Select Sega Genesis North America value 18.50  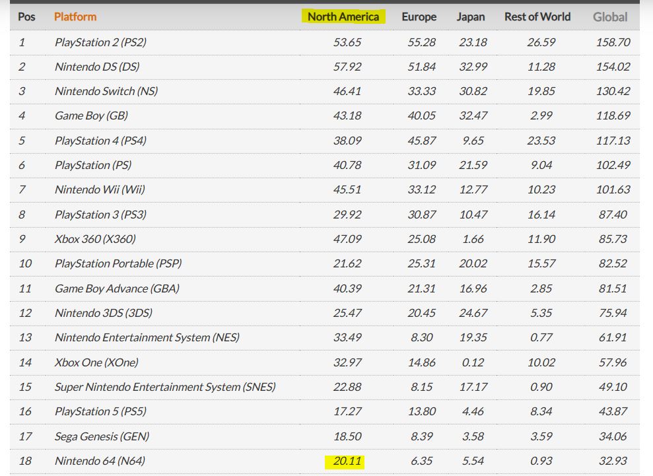(347, 436)
